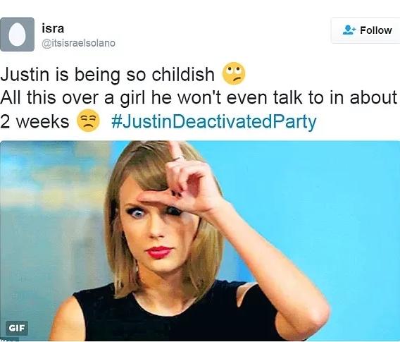Click the unamused emoji after "2 weeks"

tap(88, 121)
